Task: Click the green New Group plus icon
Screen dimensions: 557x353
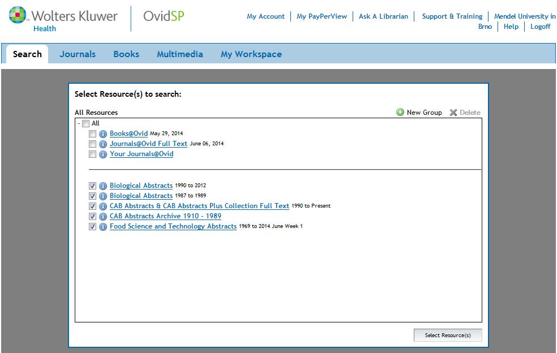Action: 400,112
